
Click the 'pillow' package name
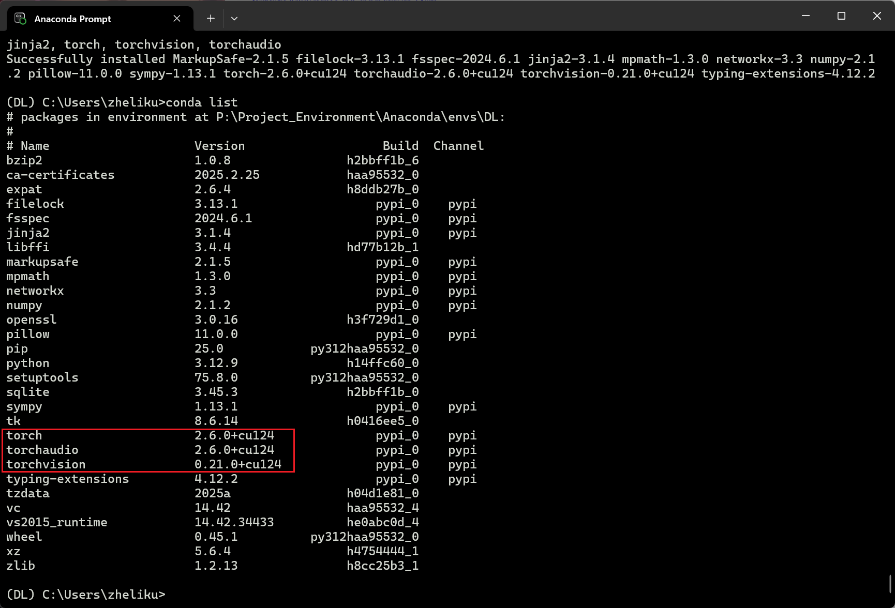28,335
